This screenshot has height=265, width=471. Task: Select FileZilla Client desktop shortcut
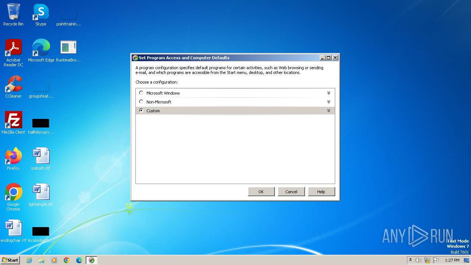tap(13, 123)
